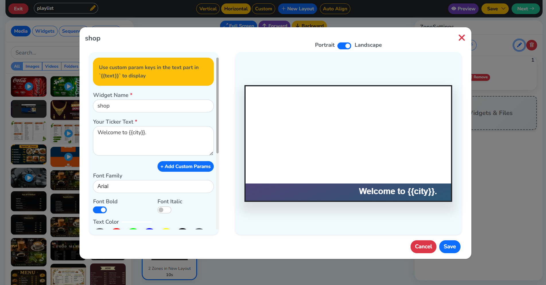Select the jewelry Value Deal thumbnail
Screen dimensions: 546x285
coord(65,110)
